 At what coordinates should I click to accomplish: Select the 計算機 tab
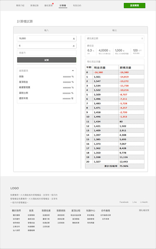tap(63, 5)
